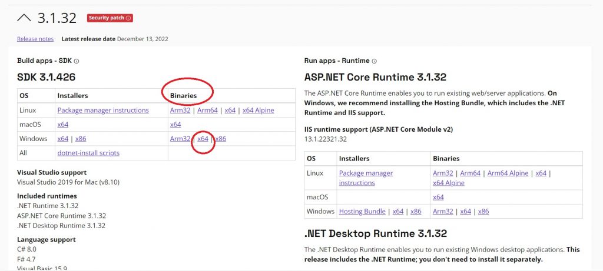
Task: Open ASP.NET Runtime Linux Package manager instructions
Action: pyautogui.click(x=366, y=178)
